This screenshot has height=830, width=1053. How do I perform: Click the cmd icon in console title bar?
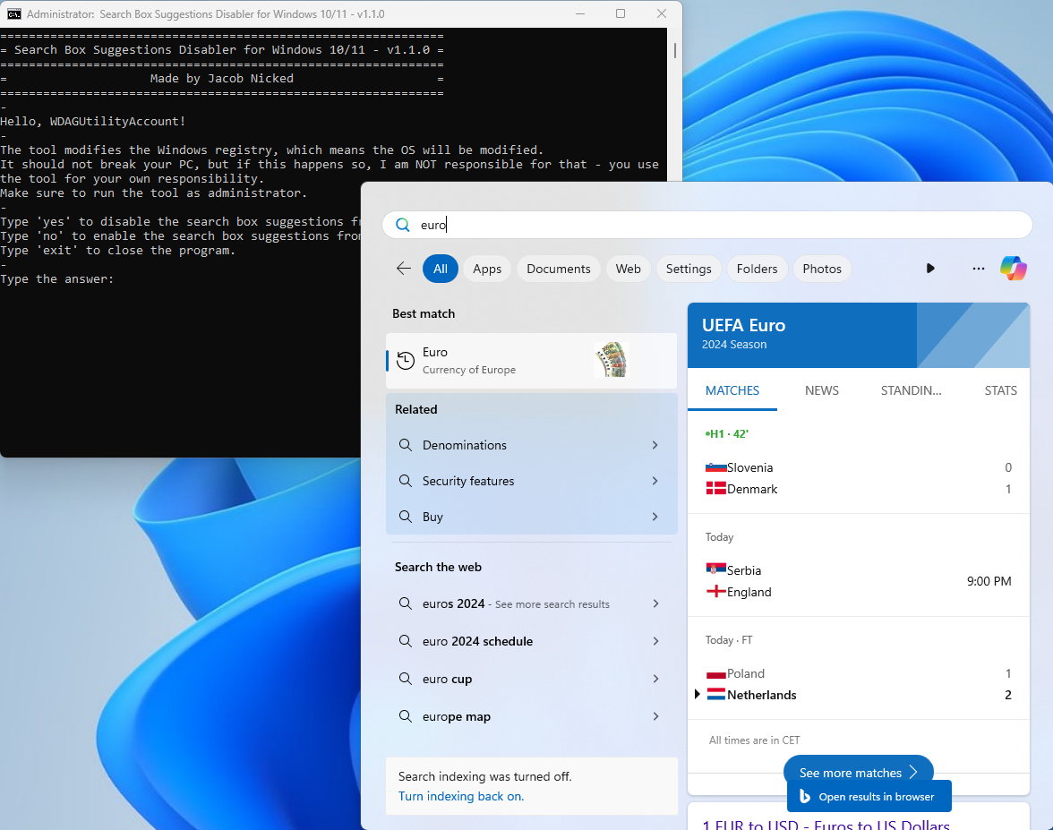(x=14, y=13)
